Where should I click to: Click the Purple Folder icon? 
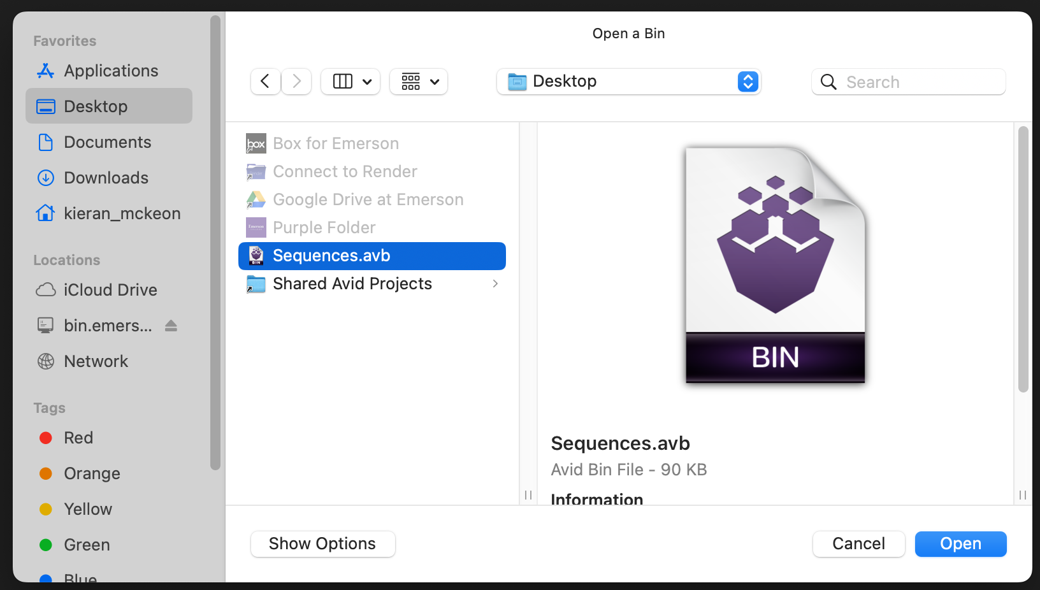coord(256,227)
